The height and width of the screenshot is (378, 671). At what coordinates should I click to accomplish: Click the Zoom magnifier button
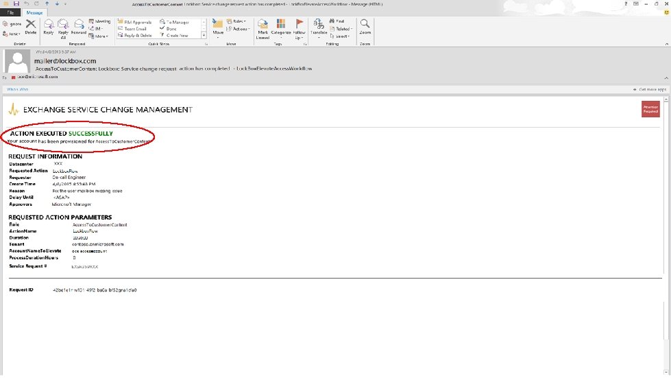(x=365, y=27)
